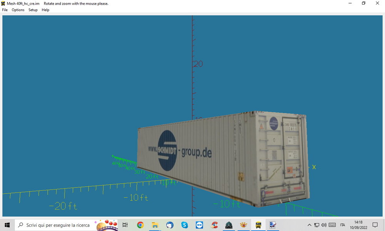
Task: Click the mesh viewer icon in the title bar
Action: [3, 3]
